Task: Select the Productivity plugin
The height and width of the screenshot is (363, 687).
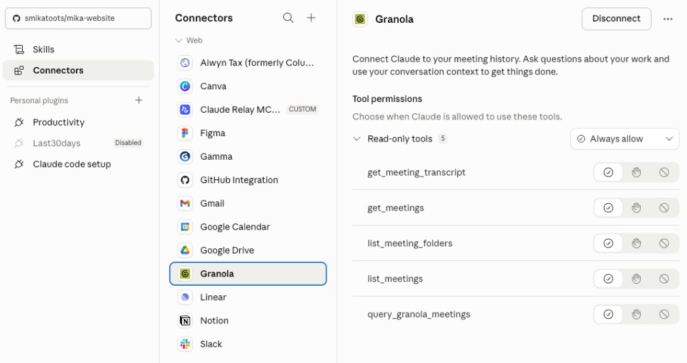Action: pos(58,122)
